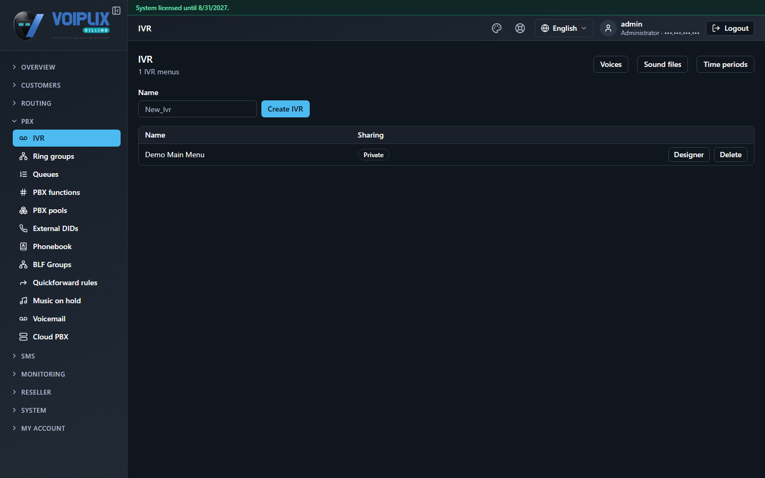The height and width of the screenshot is (478, 765).
Task: Open the theme palette icon
Action: pos(497,28)
